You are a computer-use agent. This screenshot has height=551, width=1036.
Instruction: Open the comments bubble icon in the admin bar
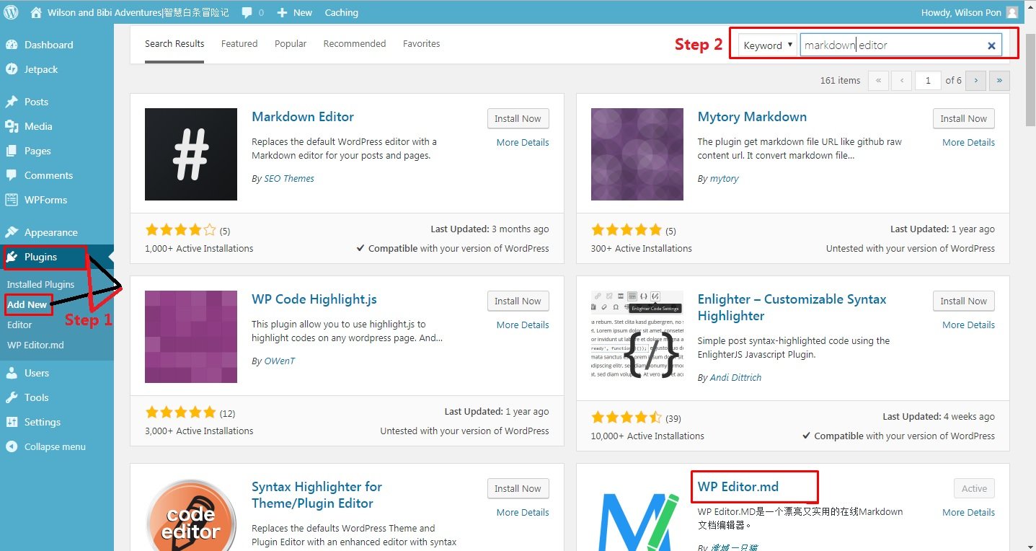pos(247,12)
